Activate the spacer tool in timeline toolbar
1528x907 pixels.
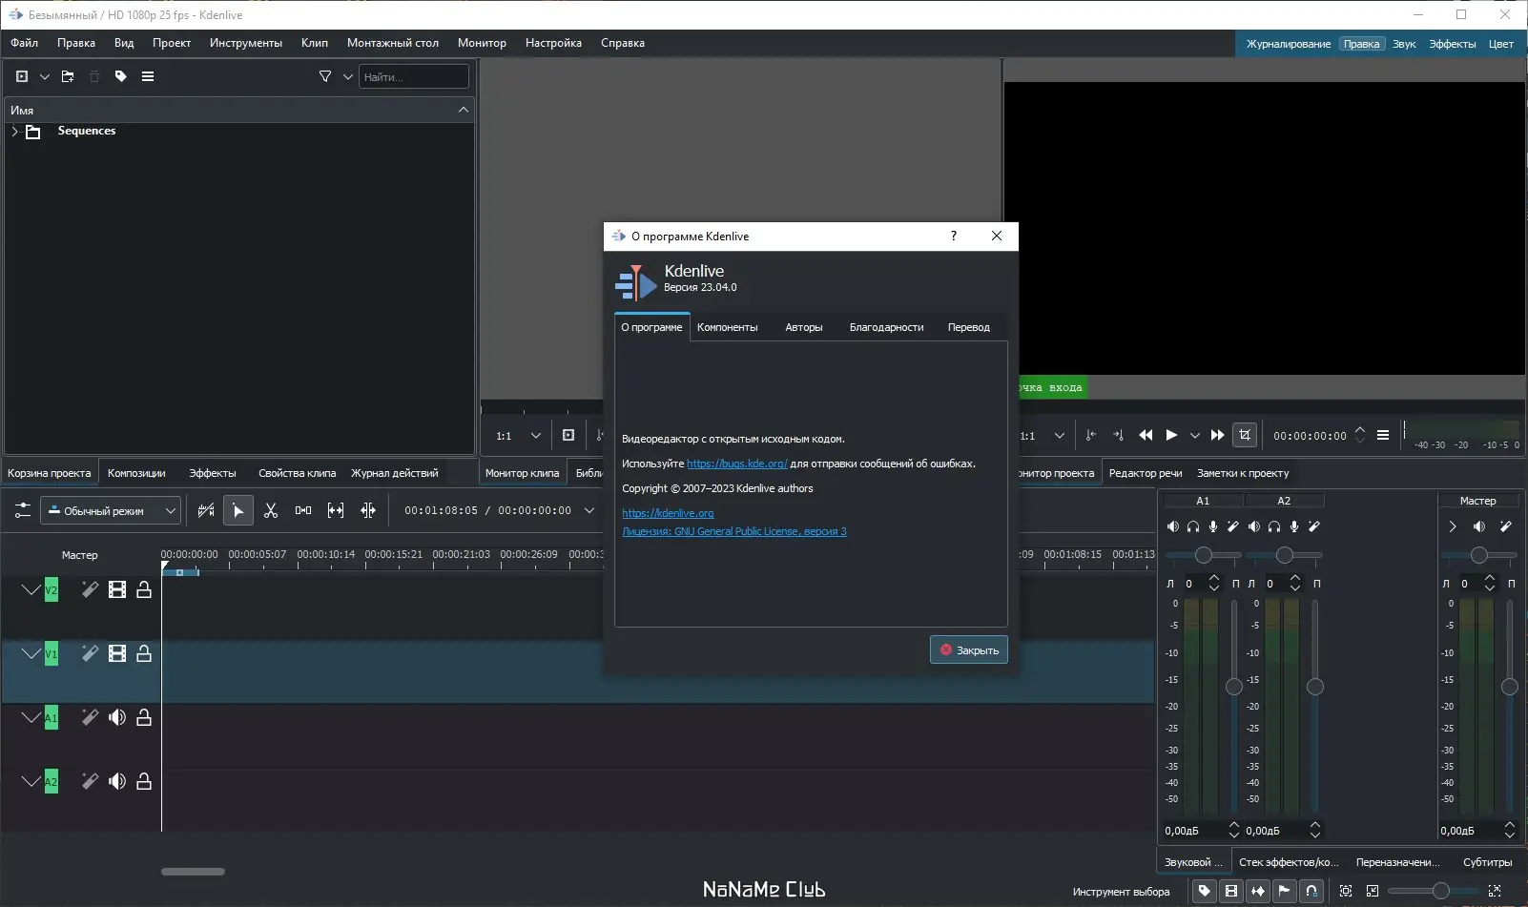tap(303, 511)
